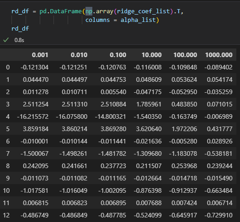Click the value -0.047175
The image size is (240, 222).
[148, 92]
